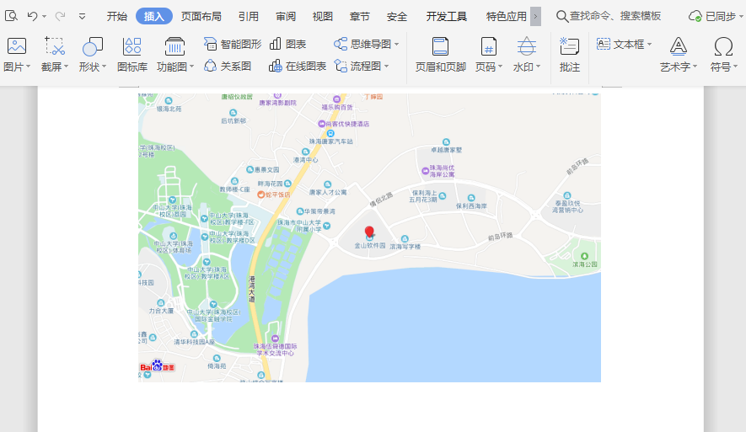Screen dimensions: 746x432
Task: Open the 形状 dropdown arrow
Action: pos(104,67)
